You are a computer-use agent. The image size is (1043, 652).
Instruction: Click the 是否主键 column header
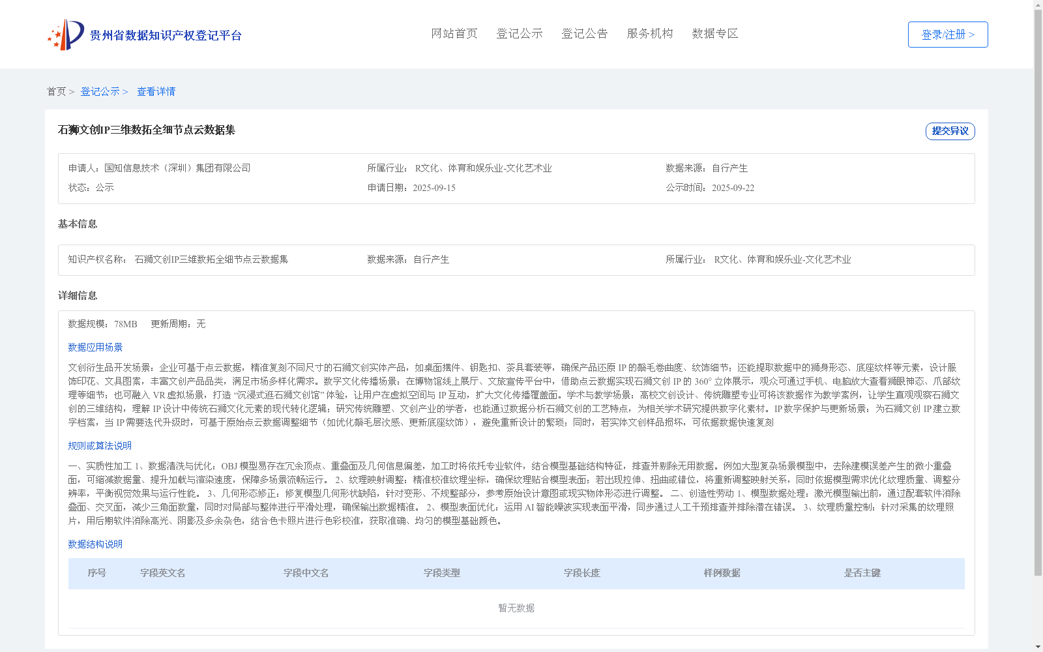click(x=862, y=573)
